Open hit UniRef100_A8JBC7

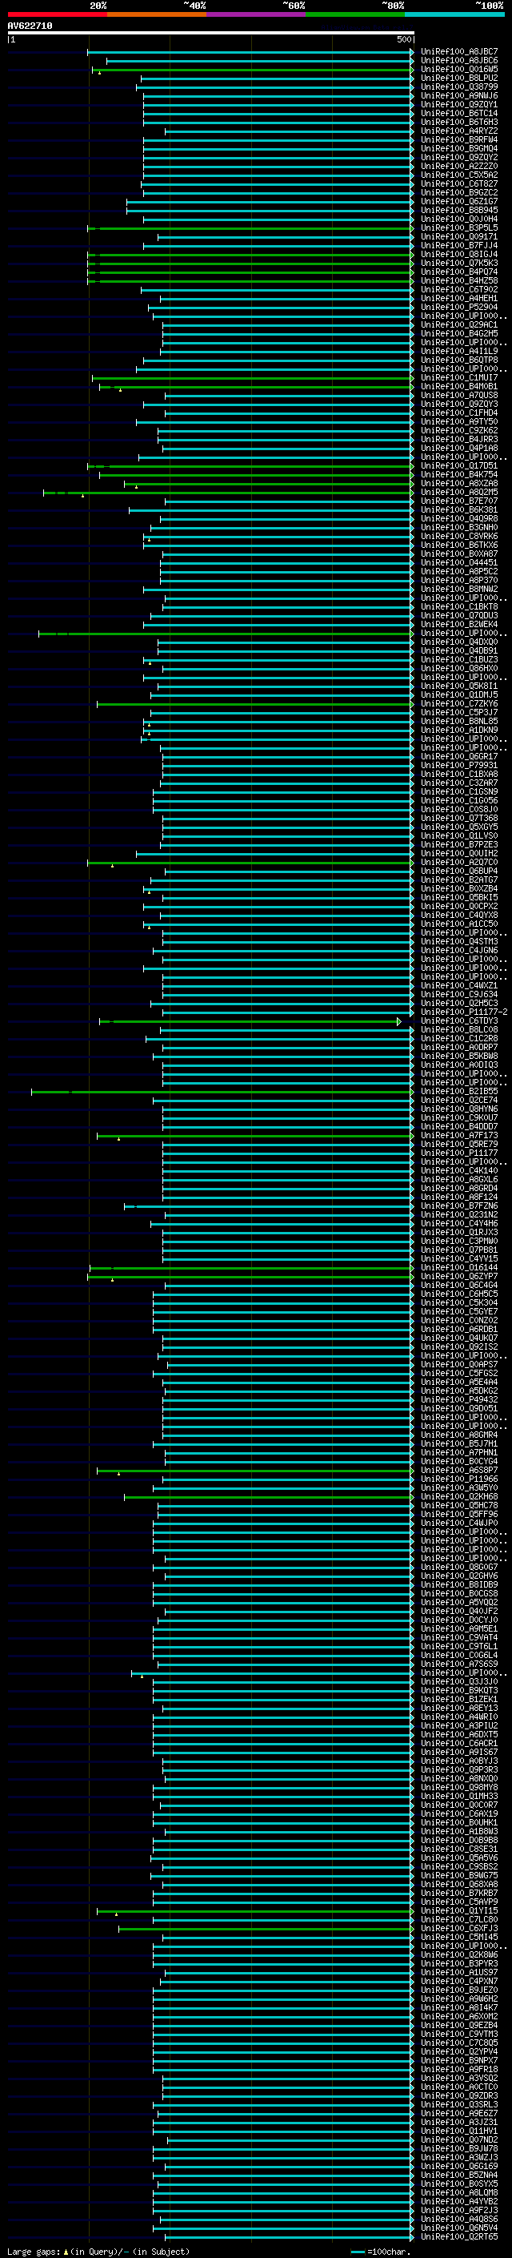coord(458,52)
